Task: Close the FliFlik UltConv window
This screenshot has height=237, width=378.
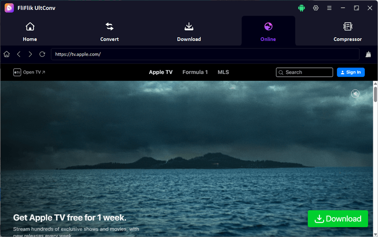Action: point(370,8)
